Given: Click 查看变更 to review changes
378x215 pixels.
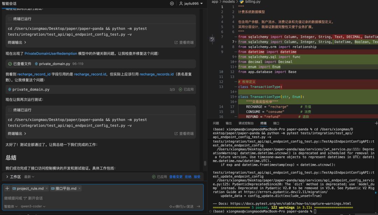Looking at the screenshot, I should 176,177.
